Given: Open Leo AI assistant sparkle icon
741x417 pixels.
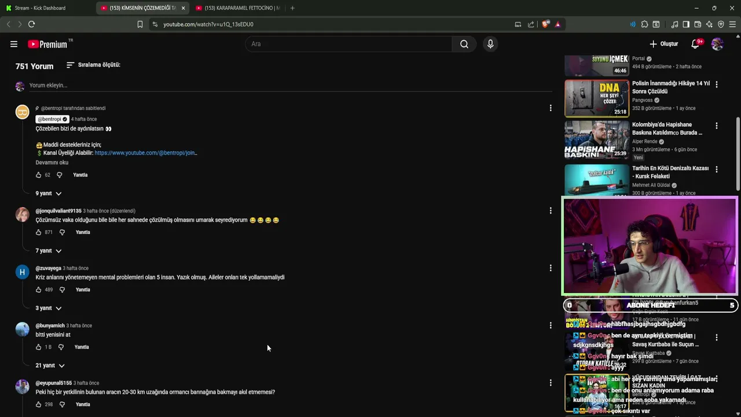Looking at the screenshot, I should tap(709, 24).
